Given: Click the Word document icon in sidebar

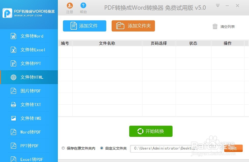Looking at the screenshot, I should click(14, 36).
